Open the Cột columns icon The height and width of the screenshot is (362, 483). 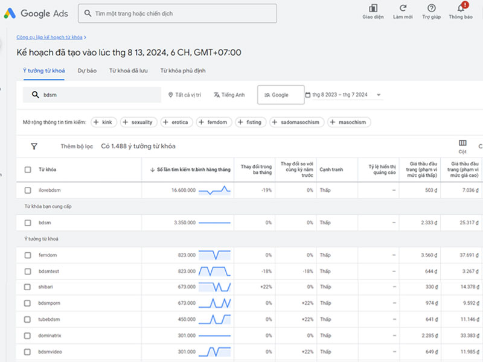pyautogui.click(x=462, y=143)
